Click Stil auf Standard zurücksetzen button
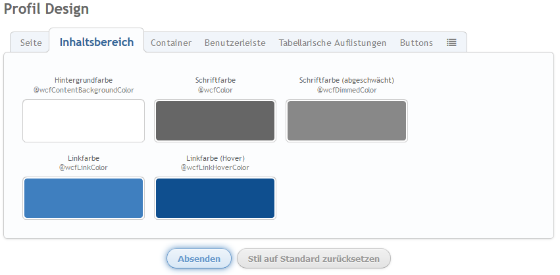Screen dimensions: 560x275 tap(314, 259)
